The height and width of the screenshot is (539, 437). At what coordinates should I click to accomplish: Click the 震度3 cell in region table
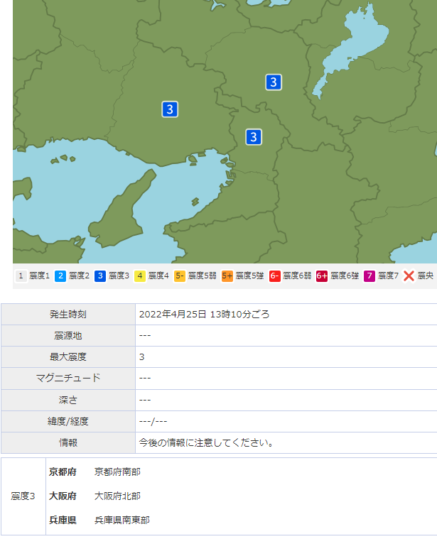click(23, 496)
